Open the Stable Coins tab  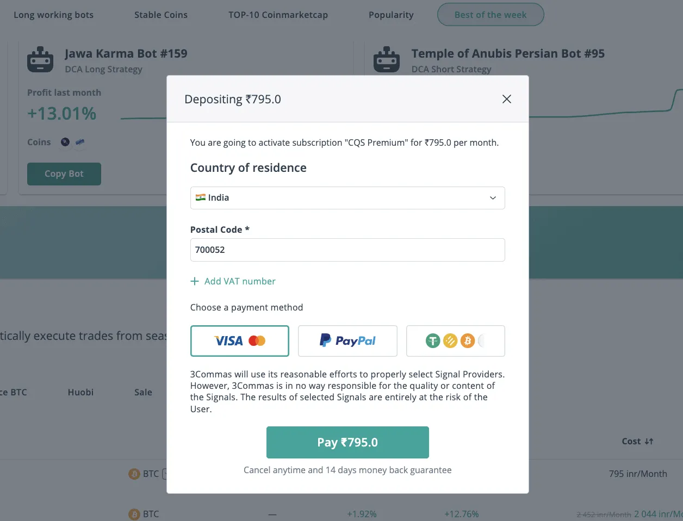[x=161, y=15]
